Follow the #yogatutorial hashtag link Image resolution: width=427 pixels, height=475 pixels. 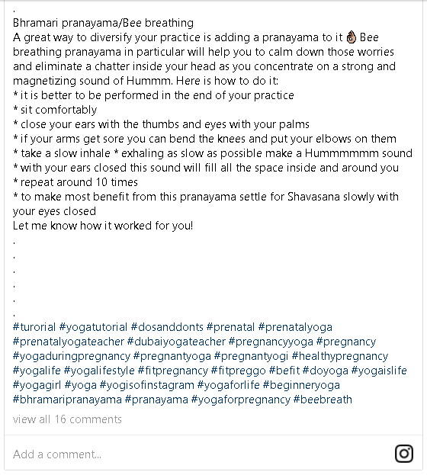point(93,327)
